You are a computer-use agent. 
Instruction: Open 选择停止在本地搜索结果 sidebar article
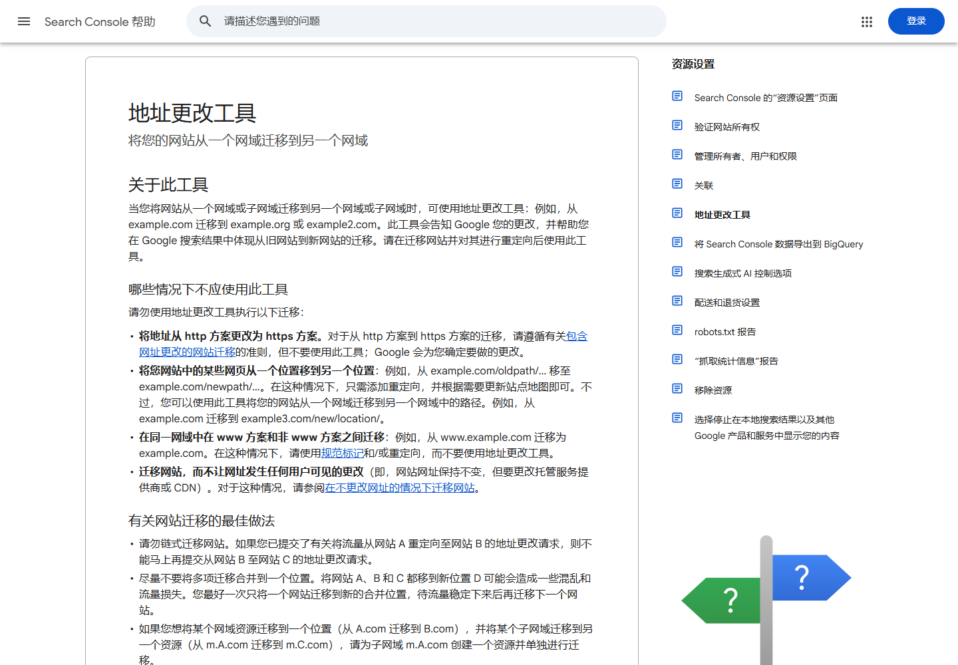(767, 428)
